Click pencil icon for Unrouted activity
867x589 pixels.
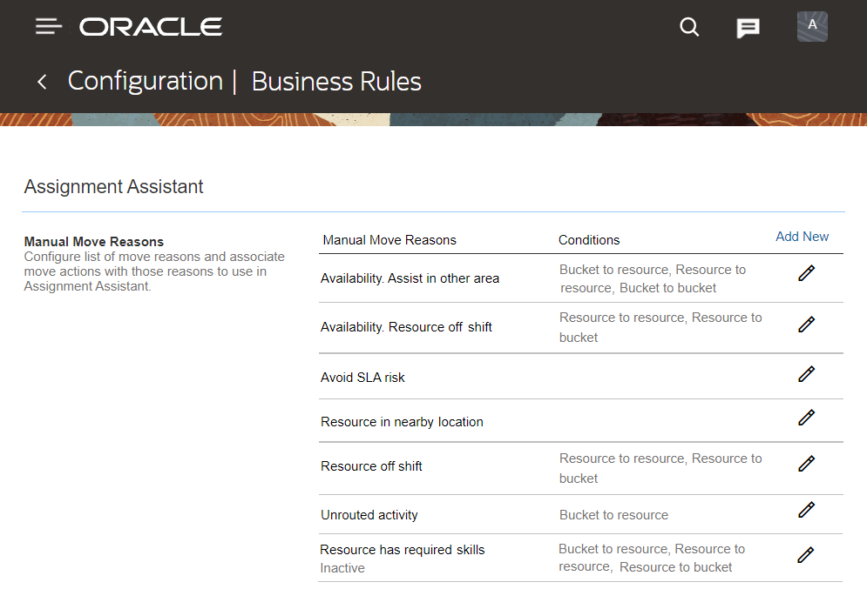[x=806, y=510]
